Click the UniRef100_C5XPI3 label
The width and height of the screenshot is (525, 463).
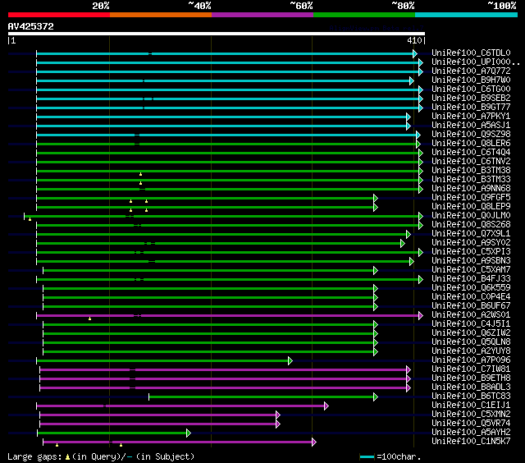pos(471,252)
